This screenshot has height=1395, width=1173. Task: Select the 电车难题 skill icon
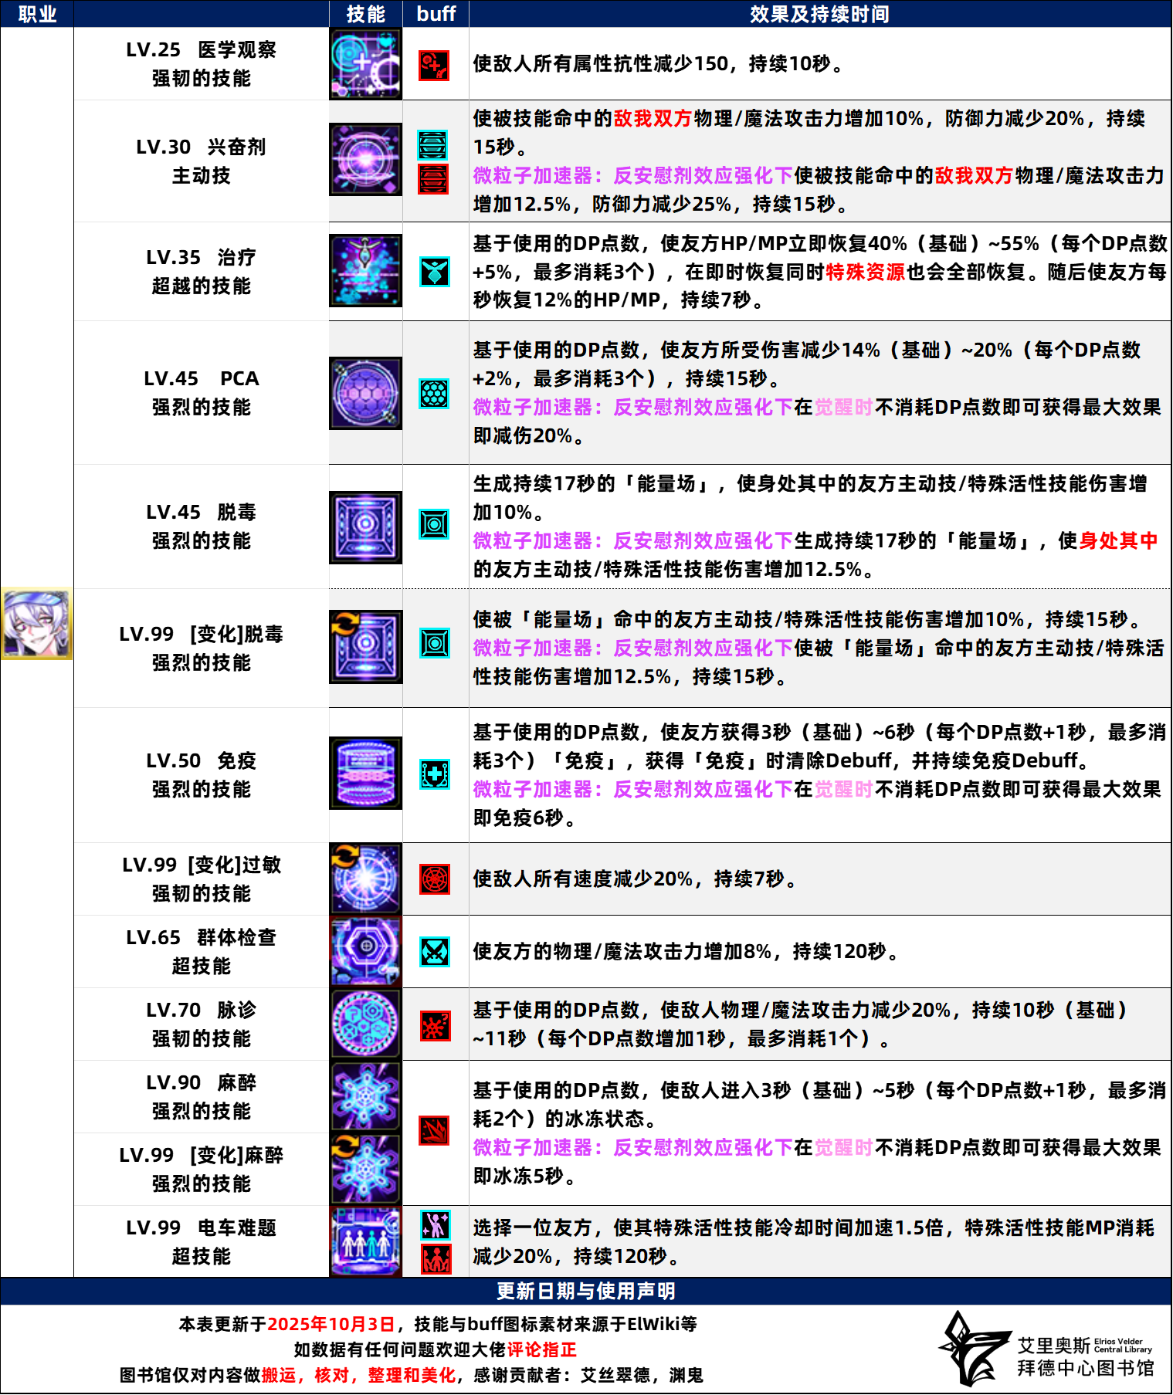(365, 1241)
